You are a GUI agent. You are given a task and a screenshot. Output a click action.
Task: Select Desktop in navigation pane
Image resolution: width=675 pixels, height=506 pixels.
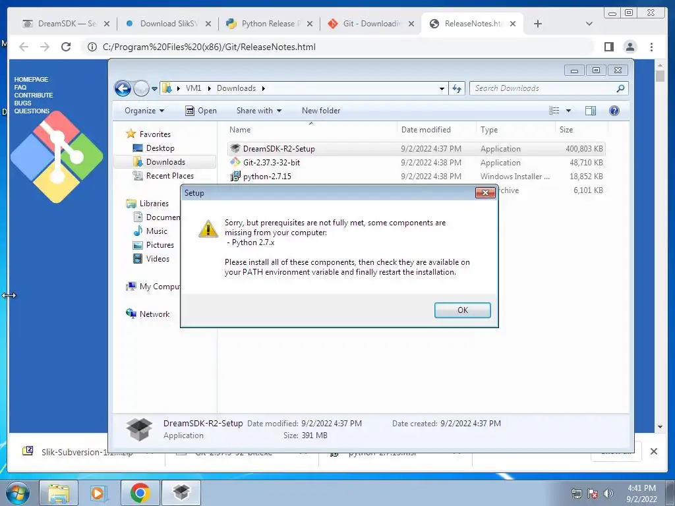pos(154,148)
